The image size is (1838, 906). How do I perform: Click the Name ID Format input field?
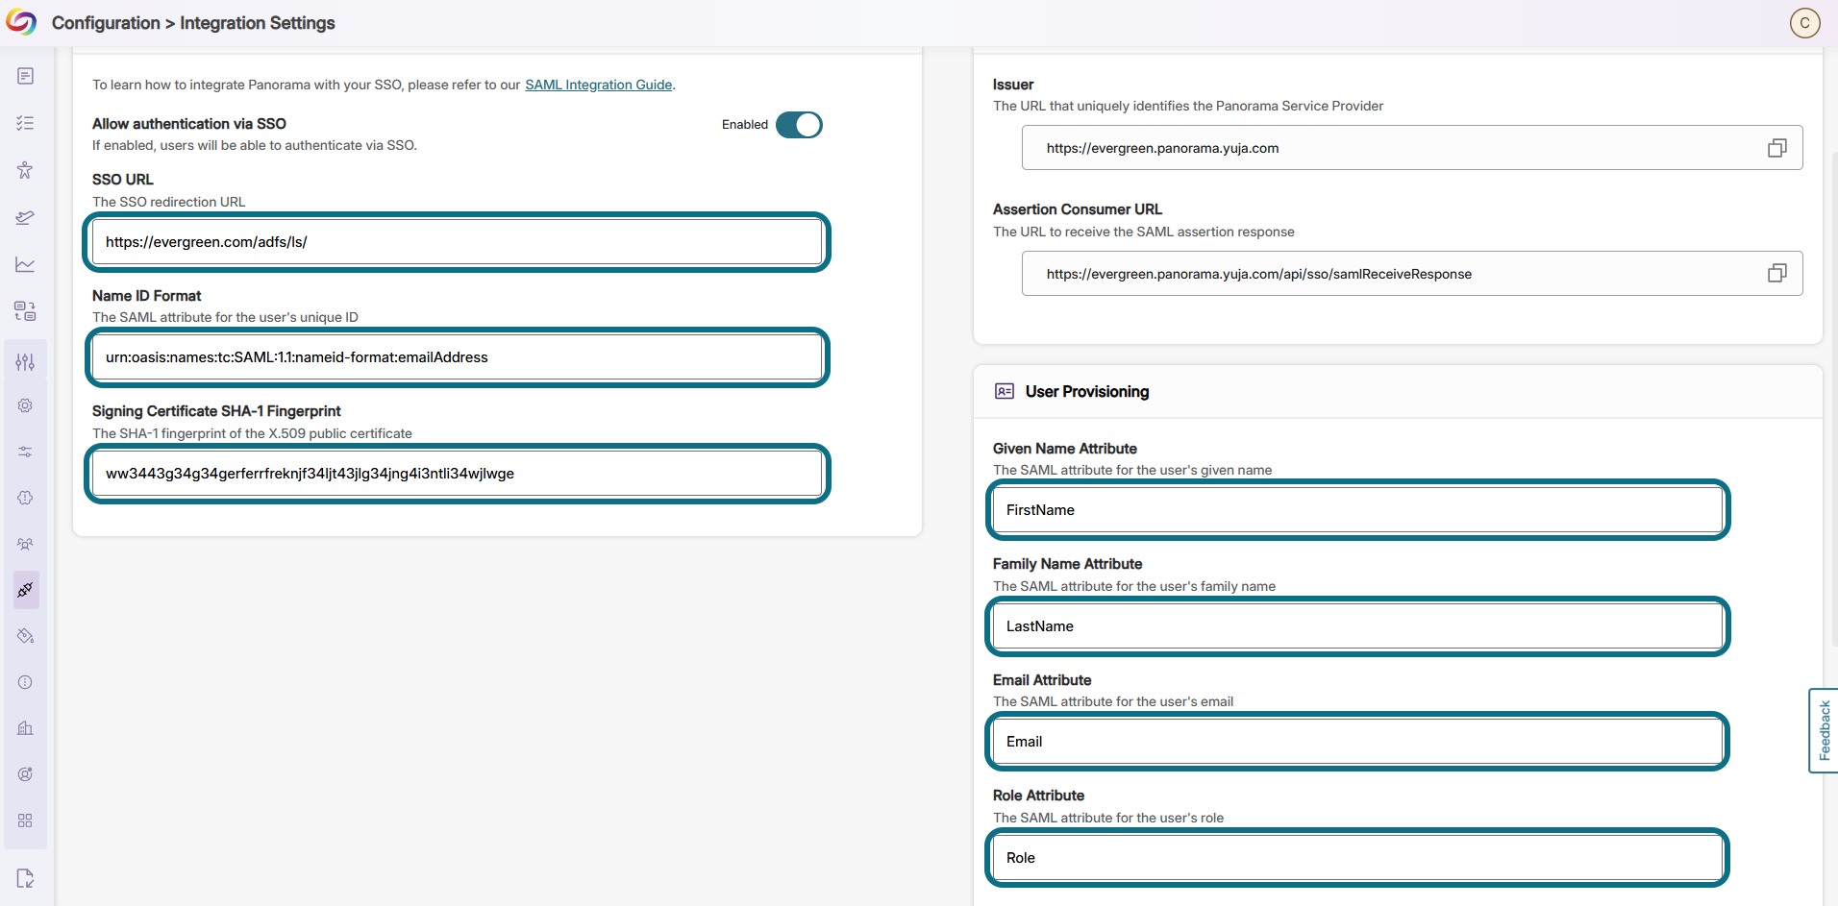[458, 357]
